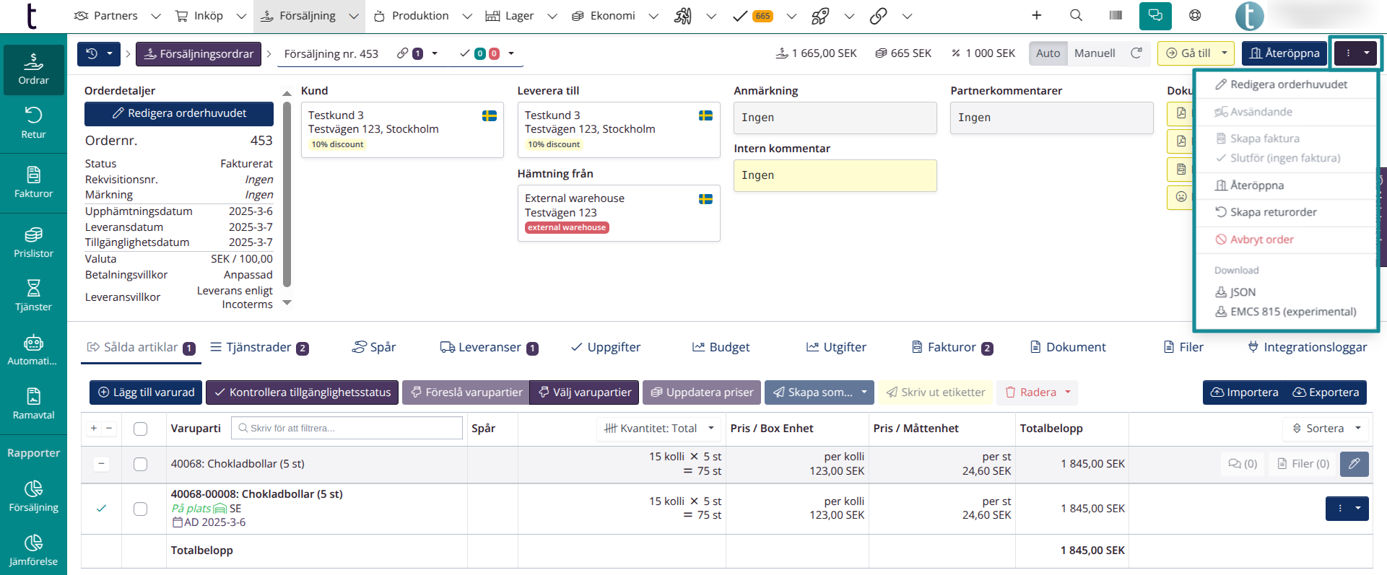Check the 40068: Chokladbollar row checkbox
Screen dimensions: 1387x575
141,464
